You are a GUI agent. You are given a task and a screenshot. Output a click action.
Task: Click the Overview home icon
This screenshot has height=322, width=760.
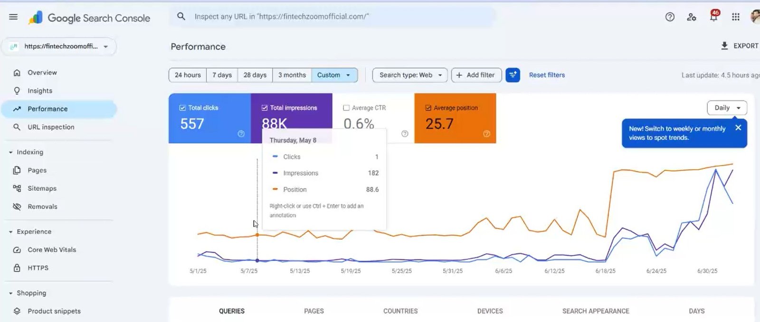point(17,73)
